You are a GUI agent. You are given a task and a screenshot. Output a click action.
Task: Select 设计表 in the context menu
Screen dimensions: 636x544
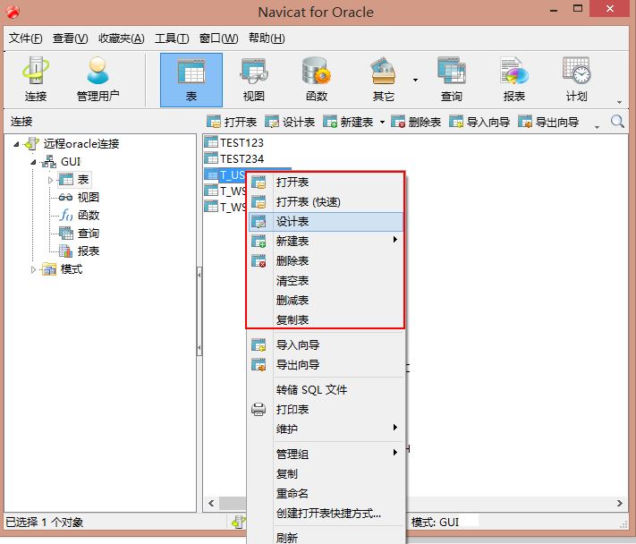pyautogui.click(x=326, y=222)
